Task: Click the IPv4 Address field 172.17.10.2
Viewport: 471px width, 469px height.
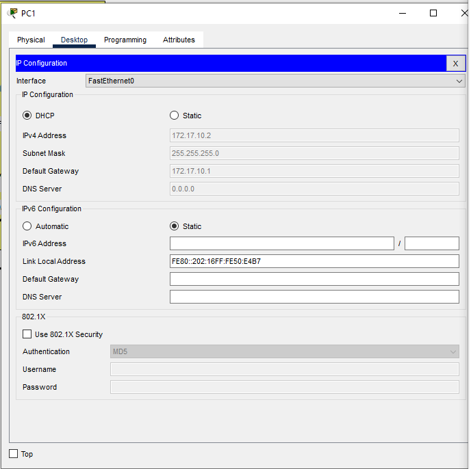Action: point(314,135)
